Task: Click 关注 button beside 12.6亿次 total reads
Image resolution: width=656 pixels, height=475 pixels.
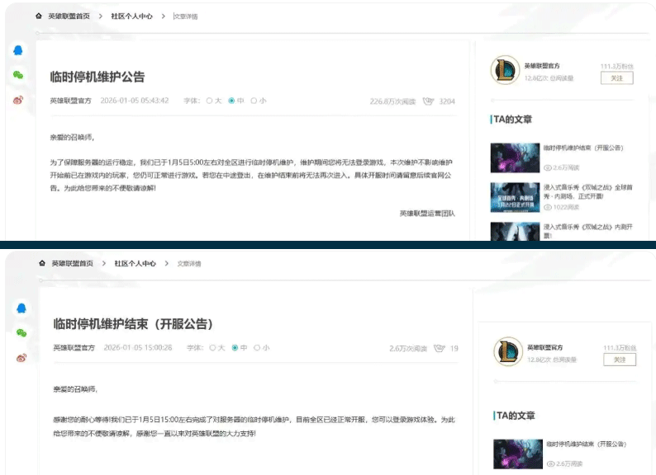Action: 616,78
